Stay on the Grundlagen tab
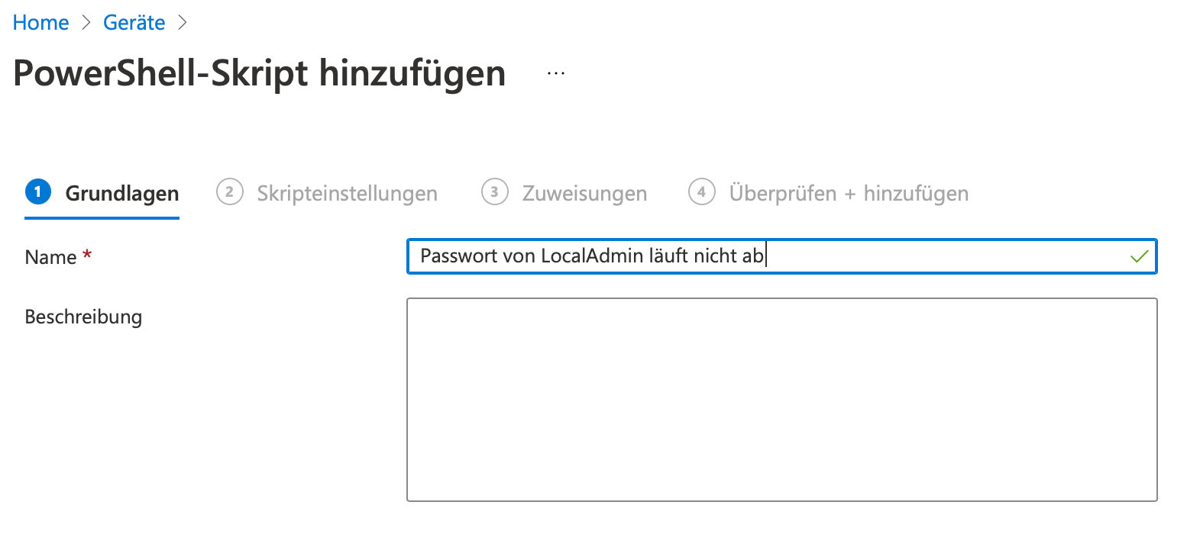 pos(122,193)
